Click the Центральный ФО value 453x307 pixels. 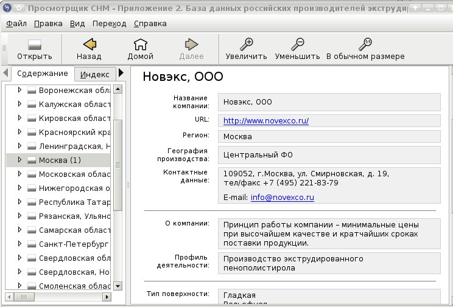(258, 155)
